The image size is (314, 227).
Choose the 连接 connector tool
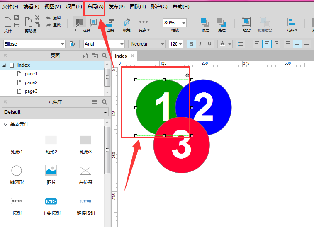tap(110, 25)
